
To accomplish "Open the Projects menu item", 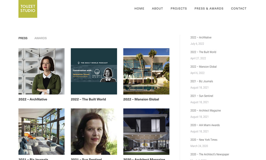I will 179,9.
